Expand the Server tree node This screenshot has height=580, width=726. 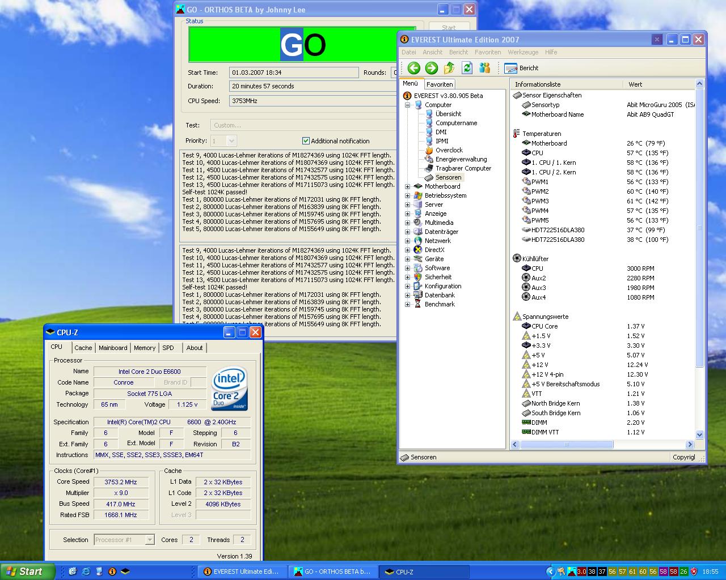407,204
